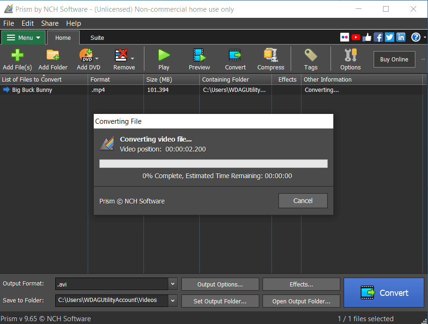Sort by the Size (MB) column header
This screenshot has height=324, width=428.
(x=172, y=79)
